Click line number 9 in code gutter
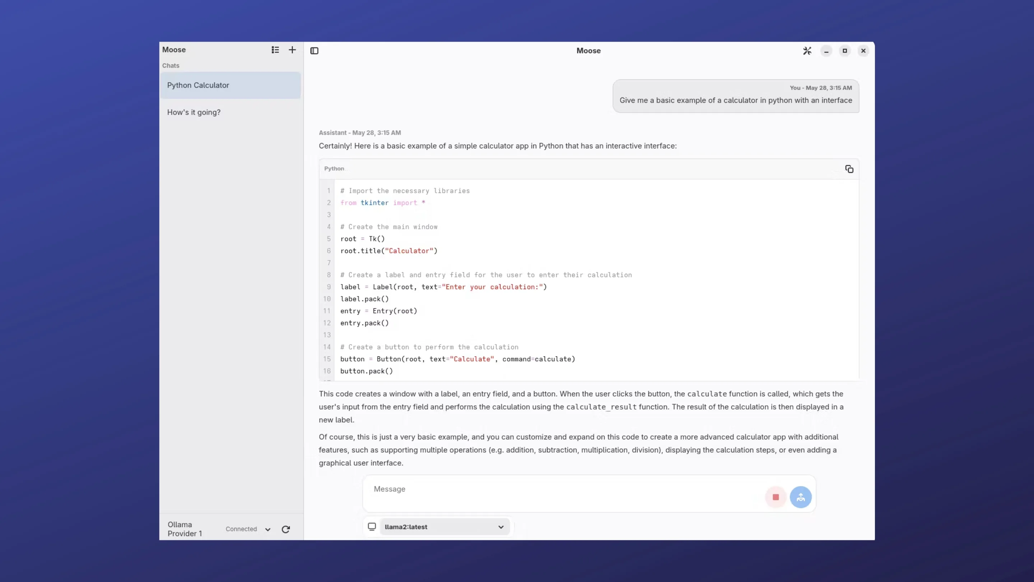Image resolution: width=1034 pixels, height=582 pixels. [x=329, y=287]
